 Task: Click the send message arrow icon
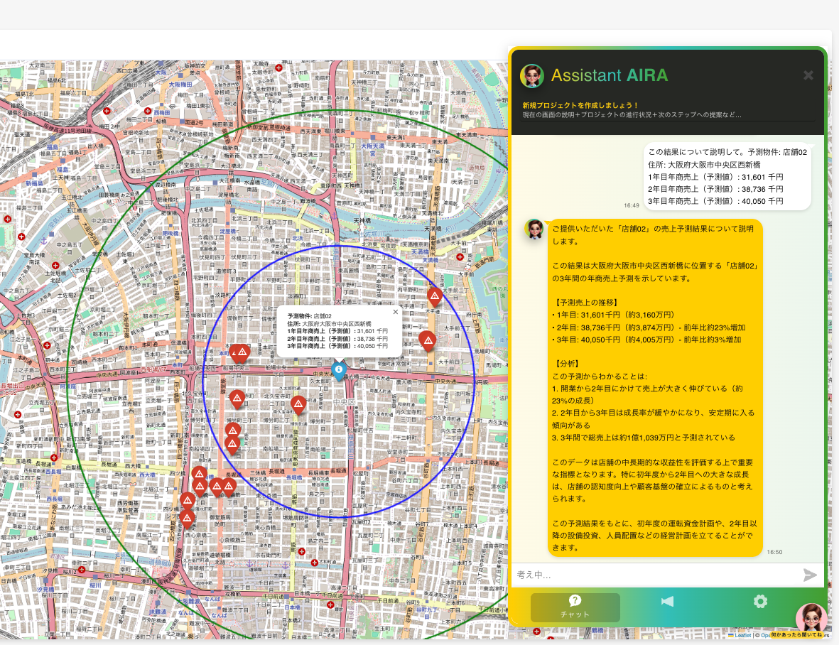(x=810, y=575)
